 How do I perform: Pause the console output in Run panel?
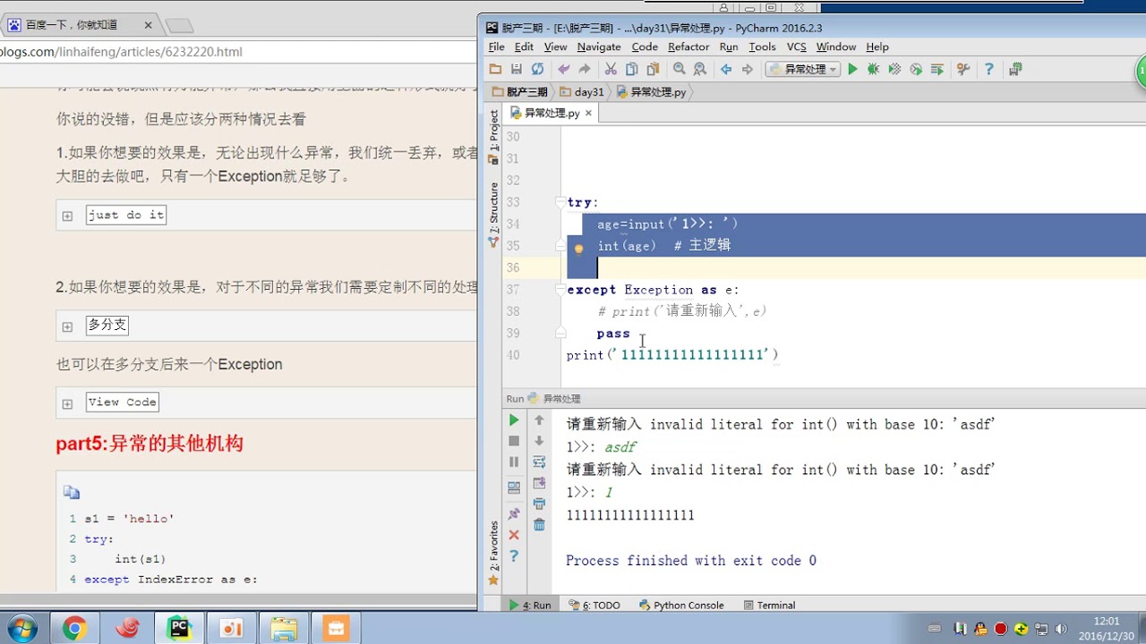(x=514, y=462)
